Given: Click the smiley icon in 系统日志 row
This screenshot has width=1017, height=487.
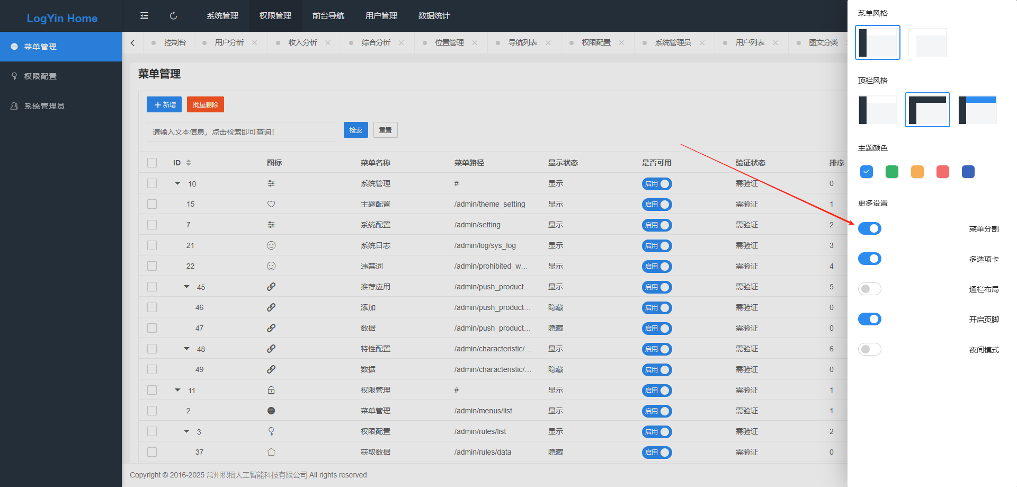Looking at the screenshot, I should click(271, 245).
